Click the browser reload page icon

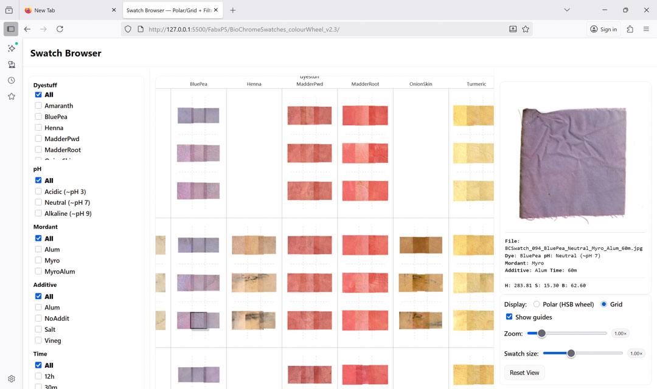[x=60, y=29]
